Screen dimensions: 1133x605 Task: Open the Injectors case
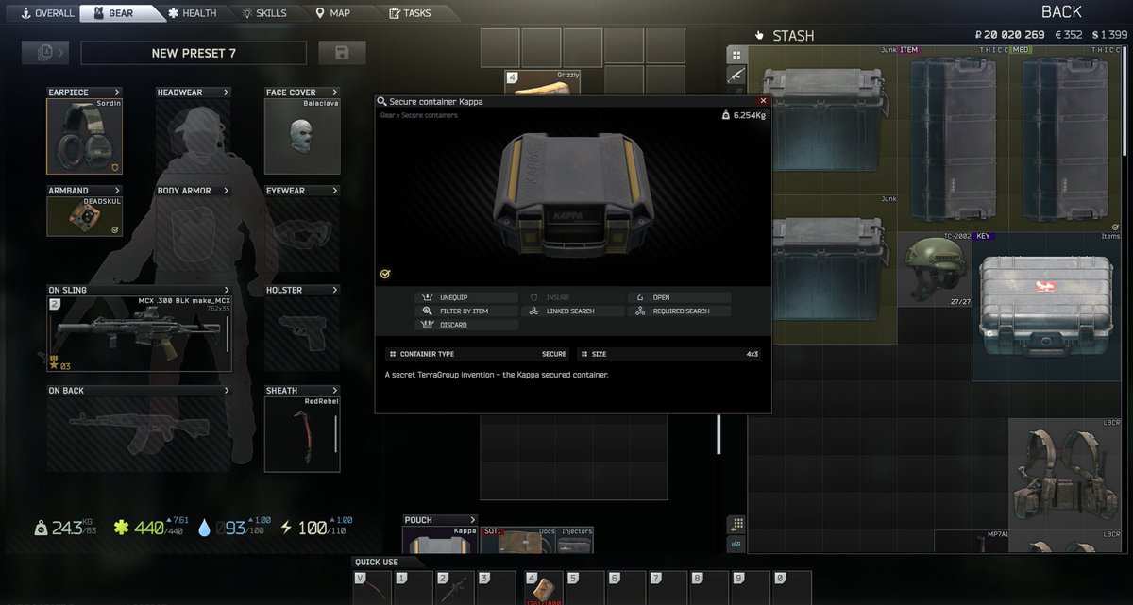tap(575, 540)
